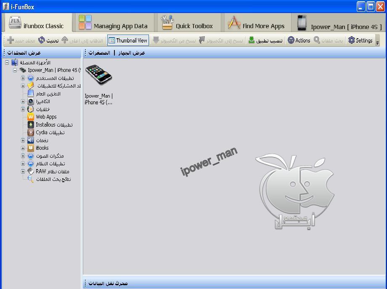387x289 pixels.
Task: Click the Actions round icon
Action: pyautogui.click(x=291, y=40)
